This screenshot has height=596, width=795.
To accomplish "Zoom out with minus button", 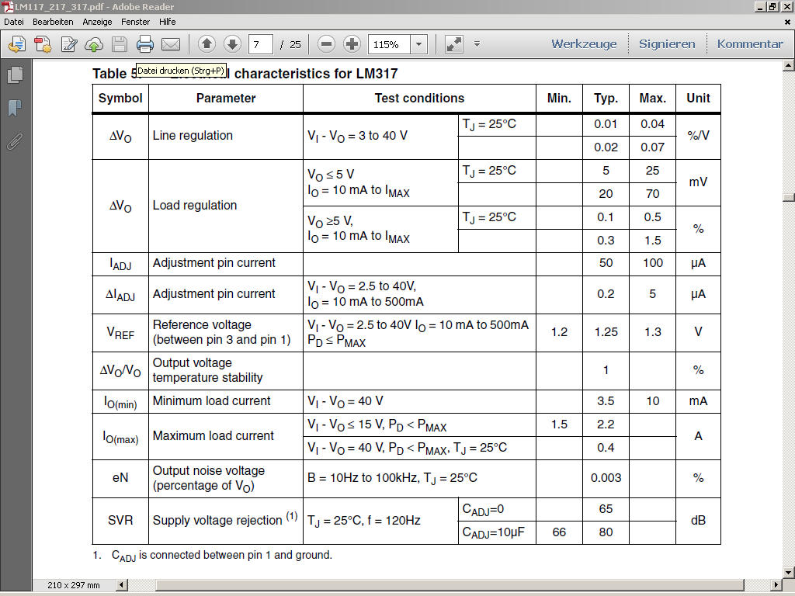I will click(x=327, y=44).
